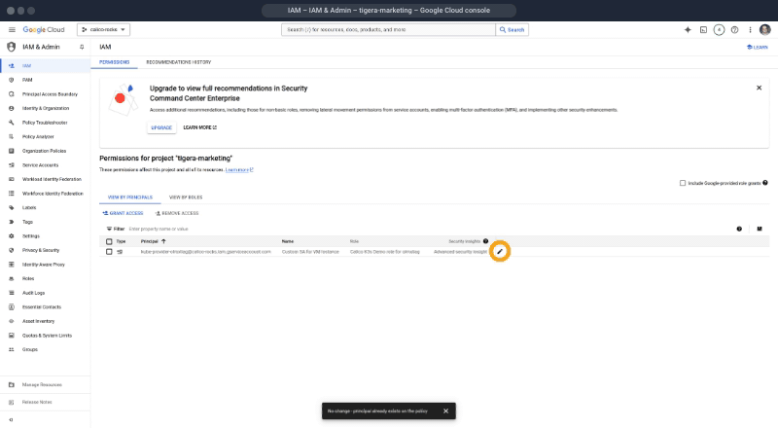778x428 pixels.
Task: Activate Cloud Shell terminal icon
Action: 703,30
